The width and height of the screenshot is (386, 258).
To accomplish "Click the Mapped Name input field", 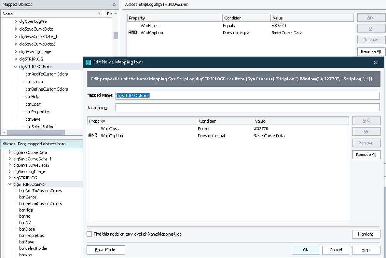I will 247,96.
